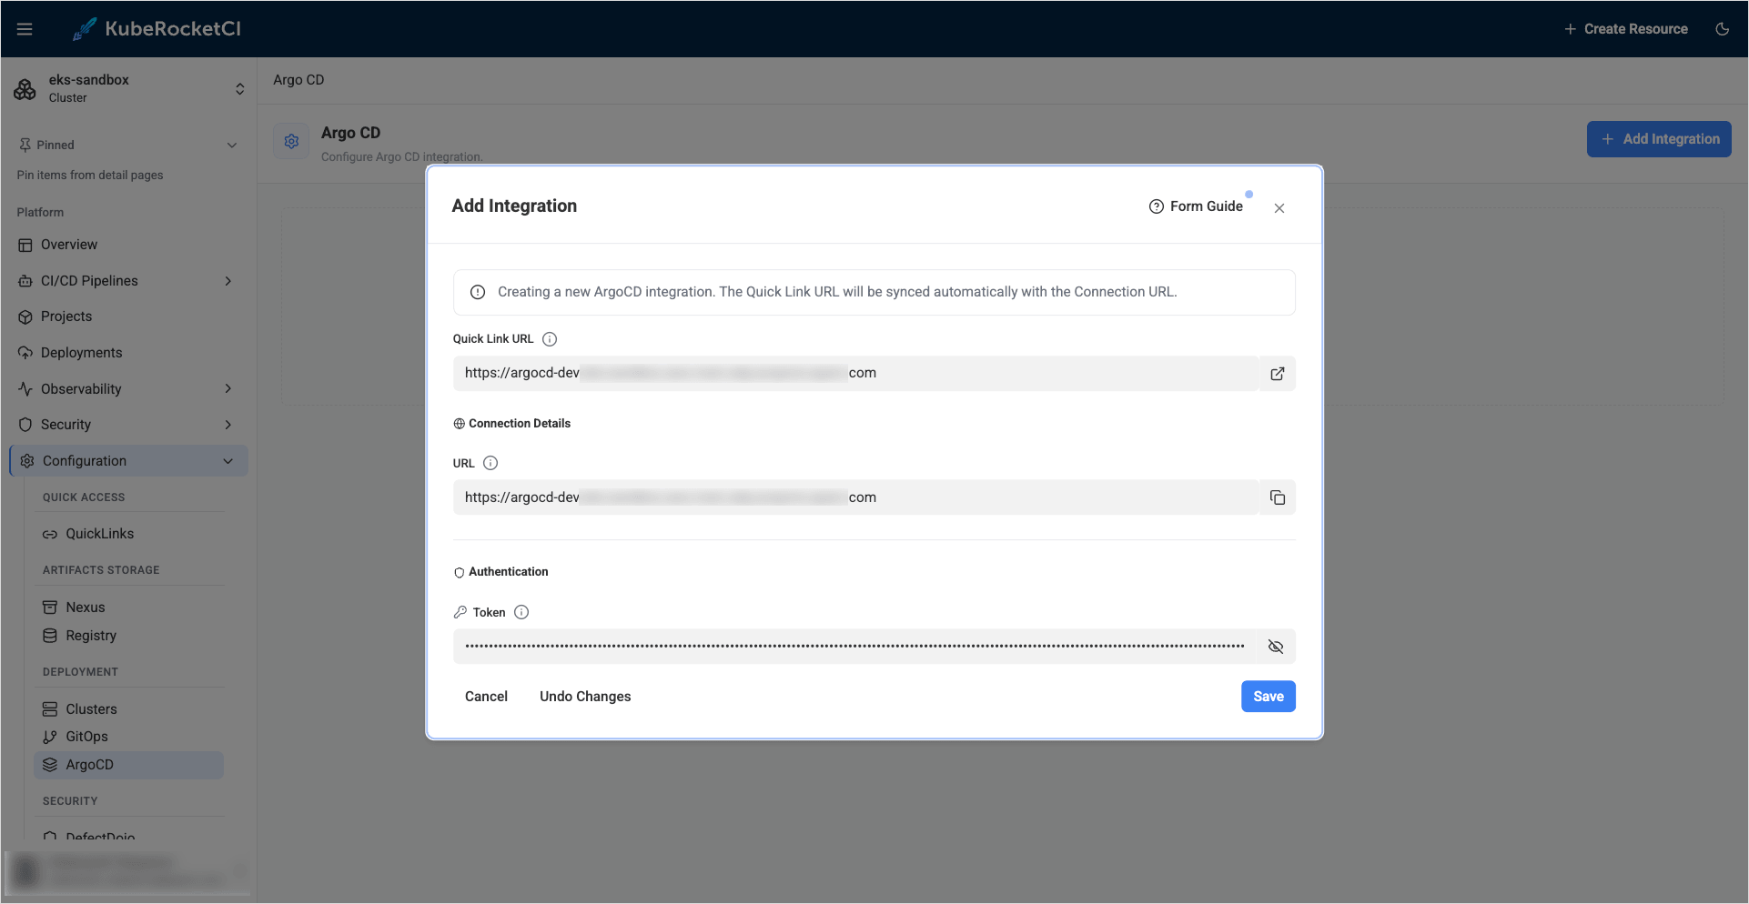This screenshot has width=1749, height=904.
Task: Open the hamburger navigation menu
Action: [x=25, y=29]
